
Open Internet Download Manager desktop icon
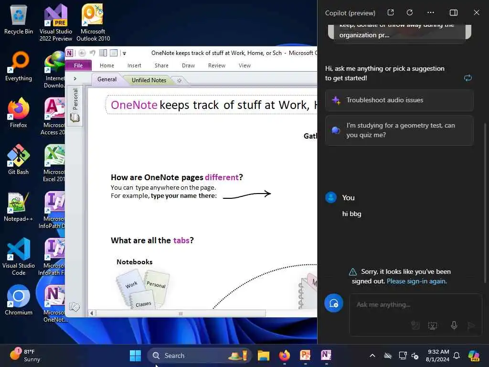54,69
